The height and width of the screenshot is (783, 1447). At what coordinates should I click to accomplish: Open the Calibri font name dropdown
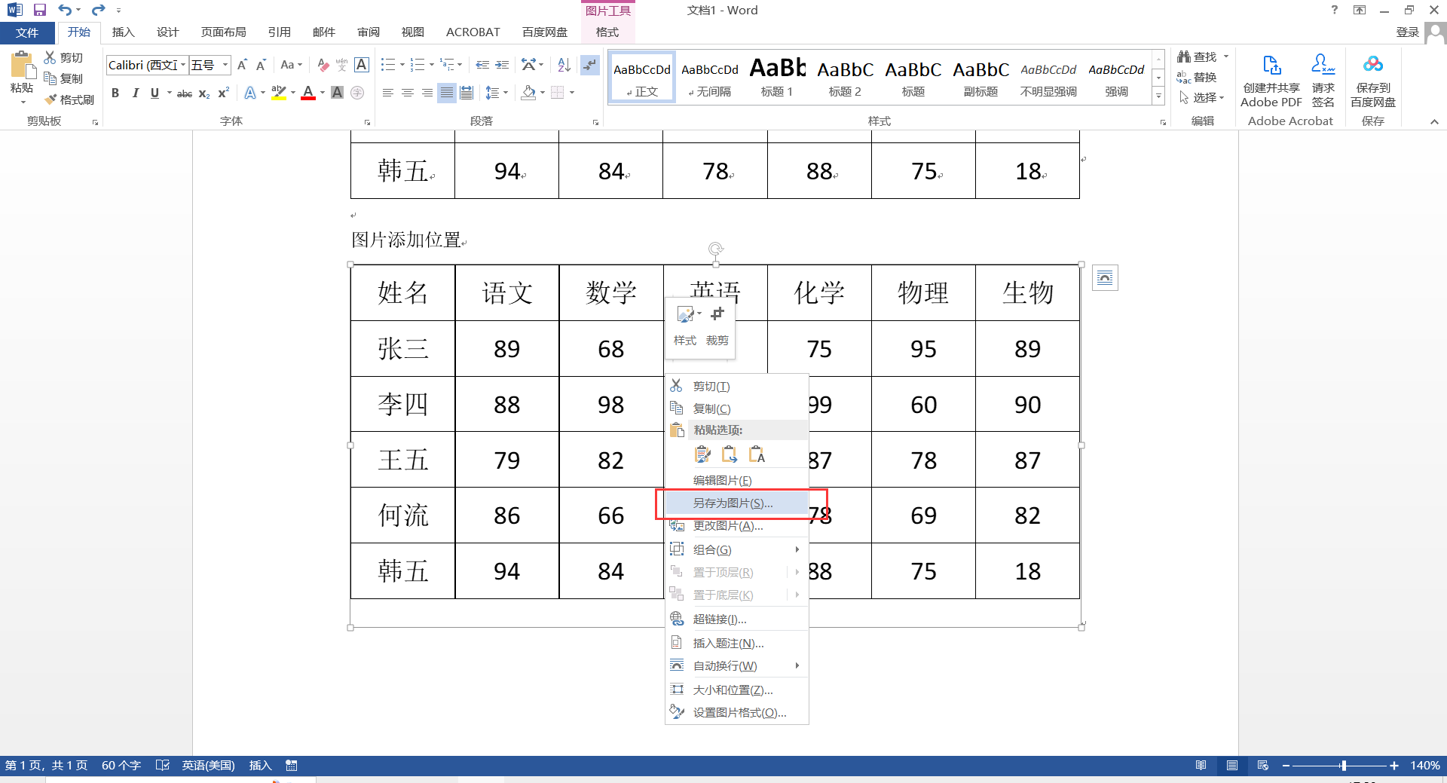click(x=182, y=65)
